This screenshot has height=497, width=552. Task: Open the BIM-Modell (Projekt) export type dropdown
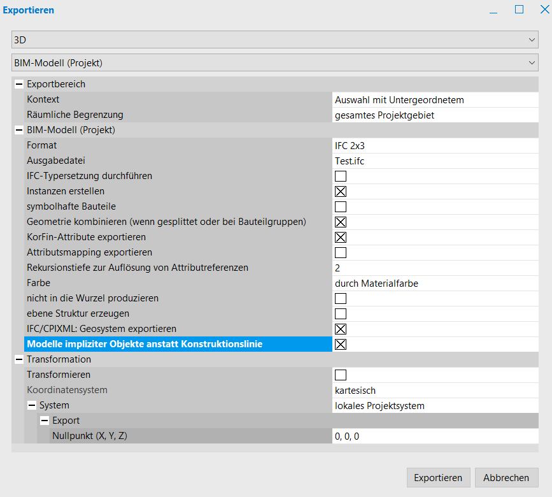274,62
